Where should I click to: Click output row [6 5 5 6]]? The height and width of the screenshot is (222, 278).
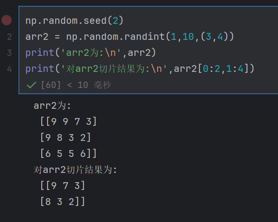(x=68, y=154)
